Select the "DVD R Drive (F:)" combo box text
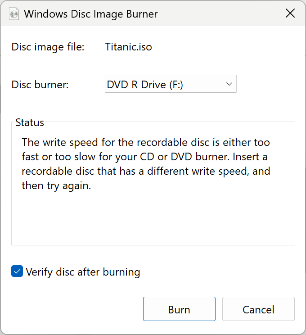 145,85
